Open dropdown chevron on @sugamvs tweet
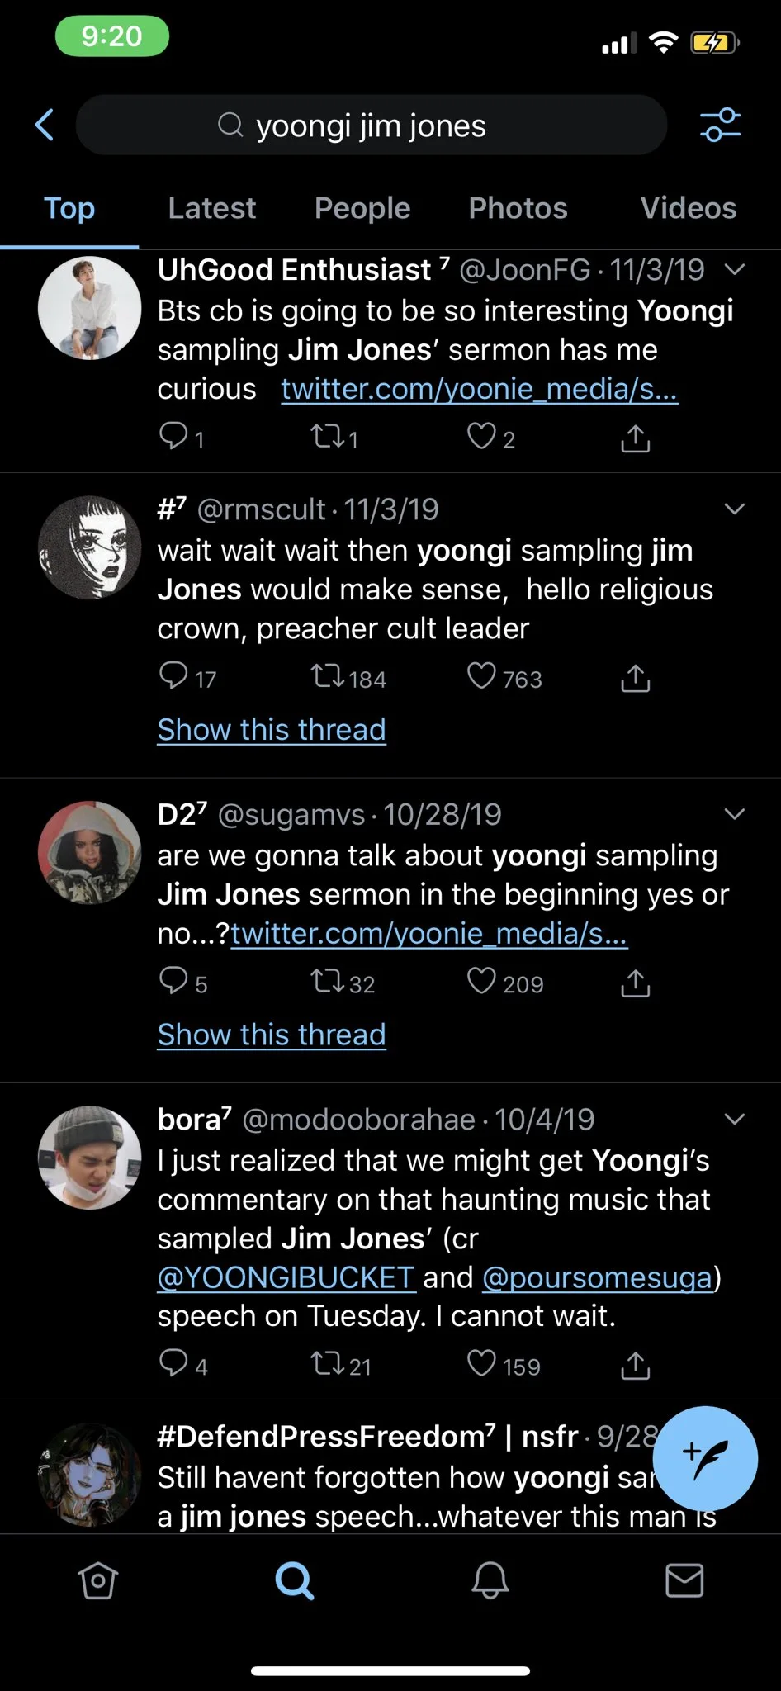 tap(734, 815)
